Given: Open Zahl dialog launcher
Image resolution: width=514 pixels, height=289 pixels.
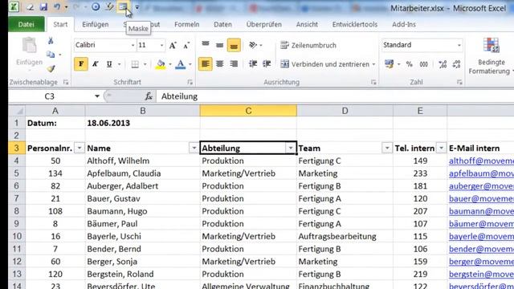Looking at the screenshot, I should [459, 82].
